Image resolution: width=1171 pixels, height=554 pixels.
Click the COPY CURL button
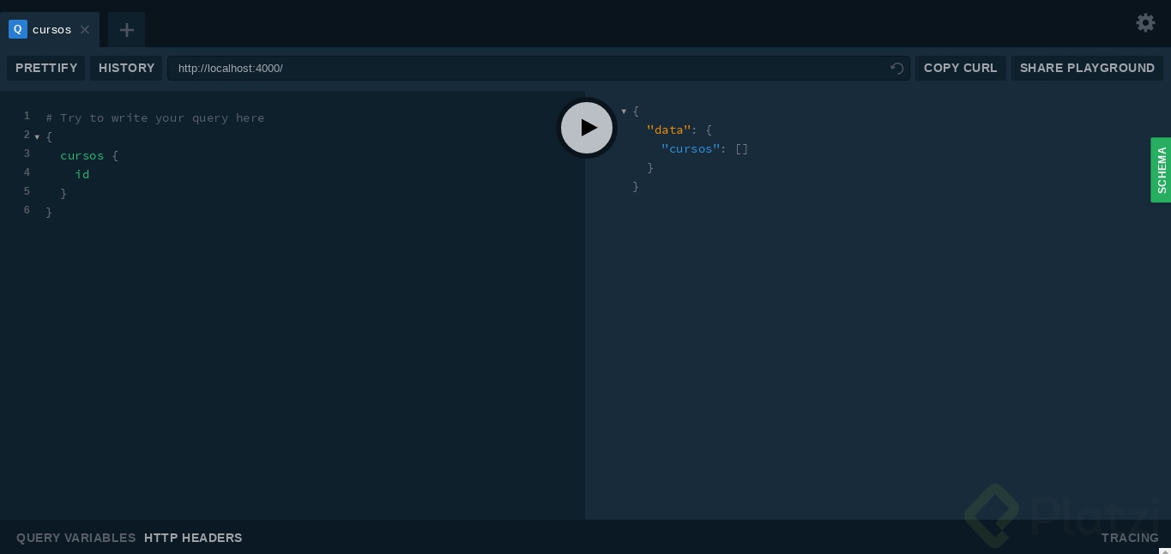click(x=960, y=68)
